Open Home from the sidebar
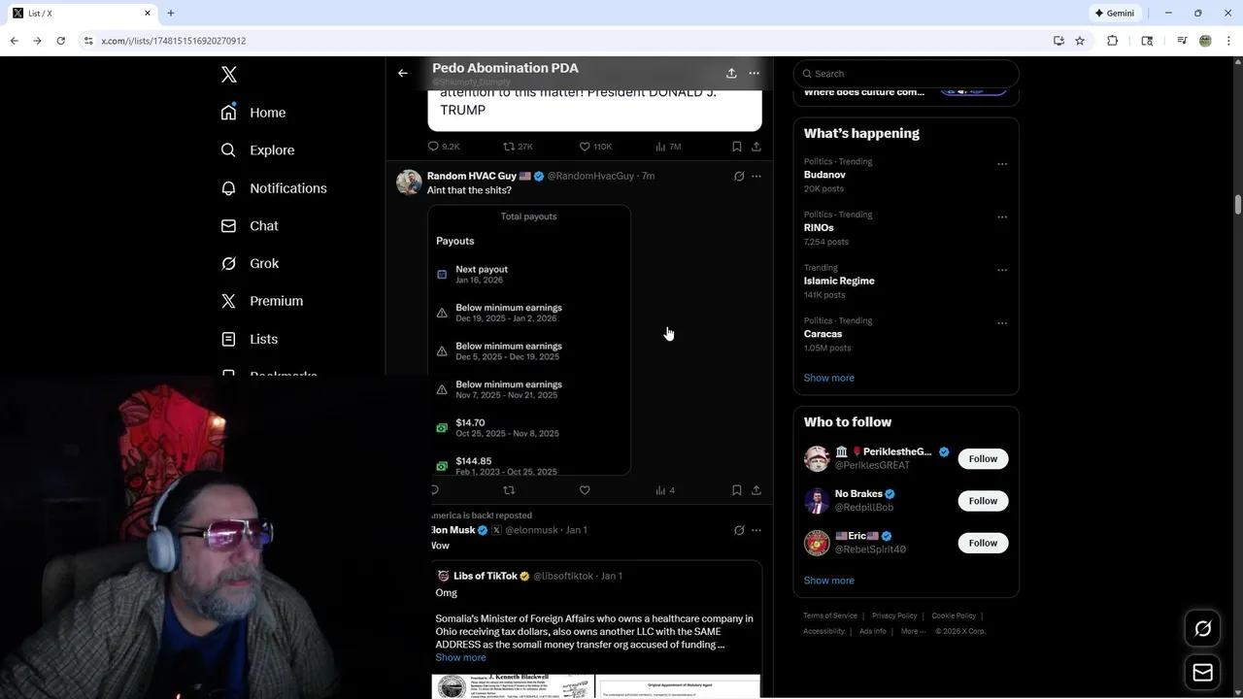 [253, 113]
